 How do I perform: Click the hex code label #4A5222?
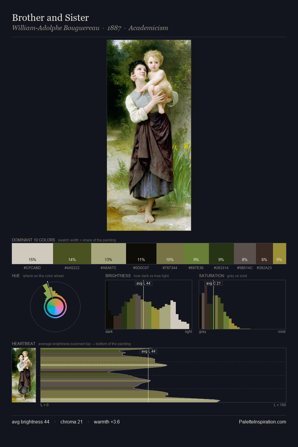72,268
